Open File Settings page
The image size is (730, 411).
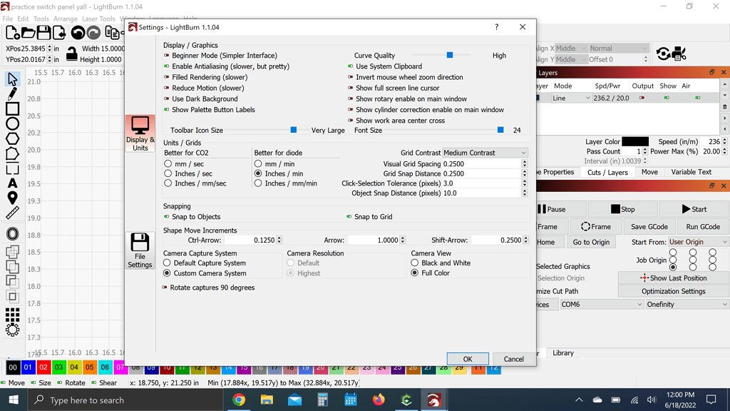[x=140, y=250]
